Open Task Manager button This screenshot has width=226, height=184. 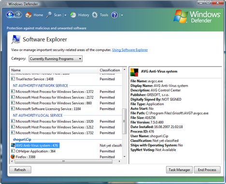coord(179,170)
